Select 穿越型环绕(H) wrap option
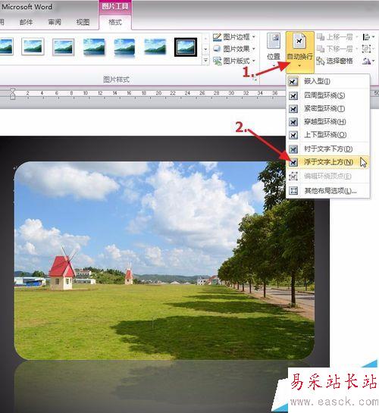This screenshot has width=379, height=413. [x=328, y=122]
